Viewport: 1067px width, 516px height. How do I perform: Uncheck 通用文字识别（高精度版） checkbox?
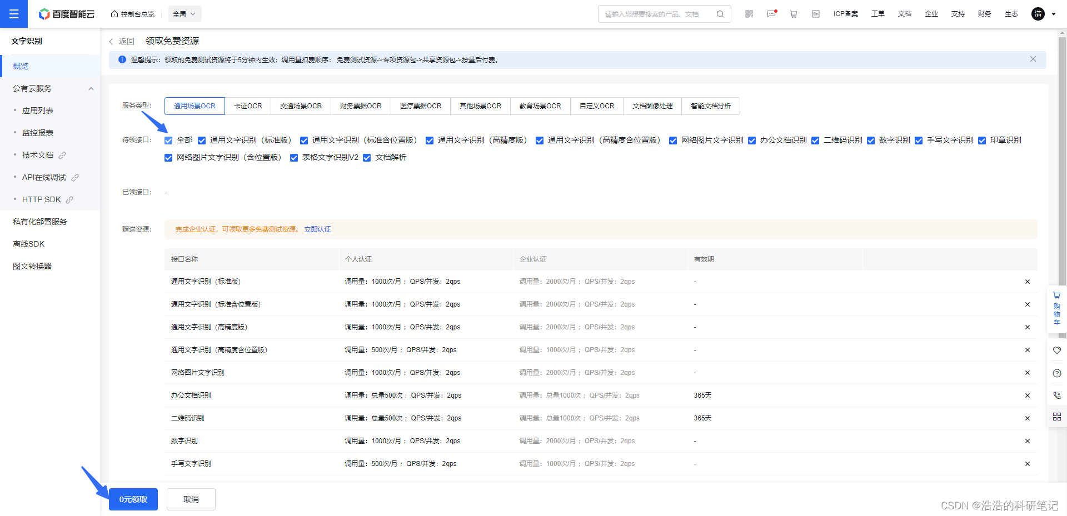(x=430, y=141)
